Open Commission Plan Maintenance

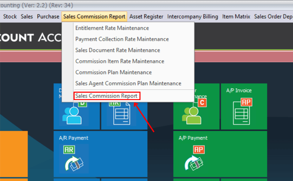pyautogui.click(x=113, y=72)
